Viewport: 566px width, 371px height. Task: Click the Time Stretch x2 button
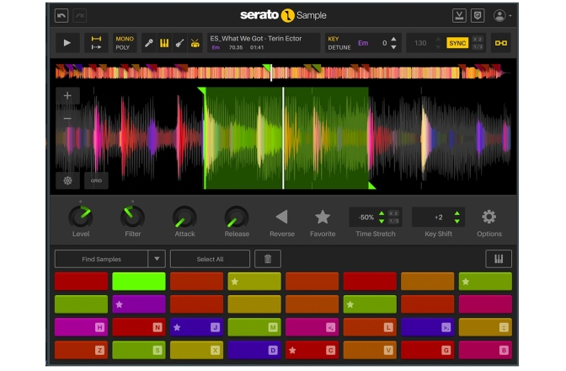393,213
